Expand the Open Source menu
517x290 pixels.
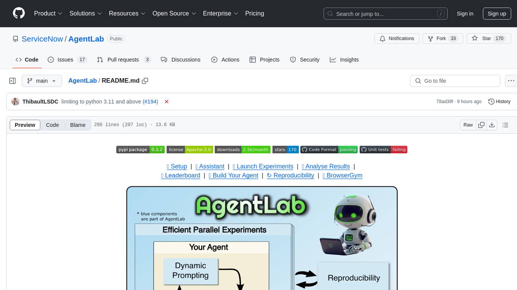point(174,13)
